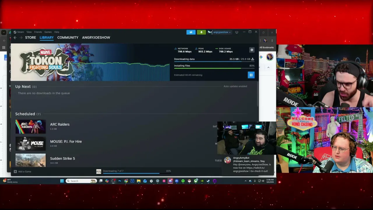Select the ARC Raiders title
Viewport: 373px width, 210px height.
60,124
